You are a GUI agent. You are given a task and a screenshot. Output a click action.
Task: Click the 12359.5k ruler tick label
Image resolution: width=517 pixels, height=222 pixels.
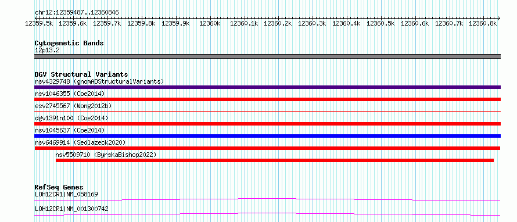click(x=40, y=23)
